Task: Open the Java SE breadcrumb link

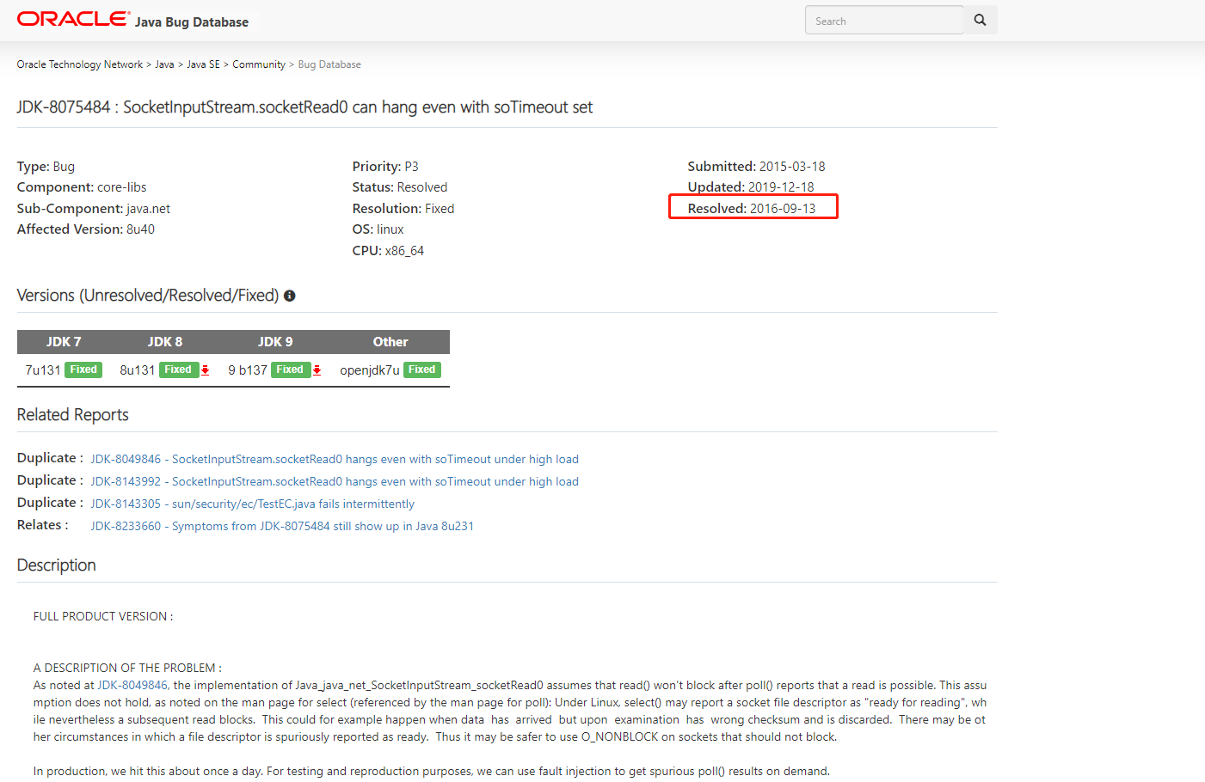Action: (203, 64)
